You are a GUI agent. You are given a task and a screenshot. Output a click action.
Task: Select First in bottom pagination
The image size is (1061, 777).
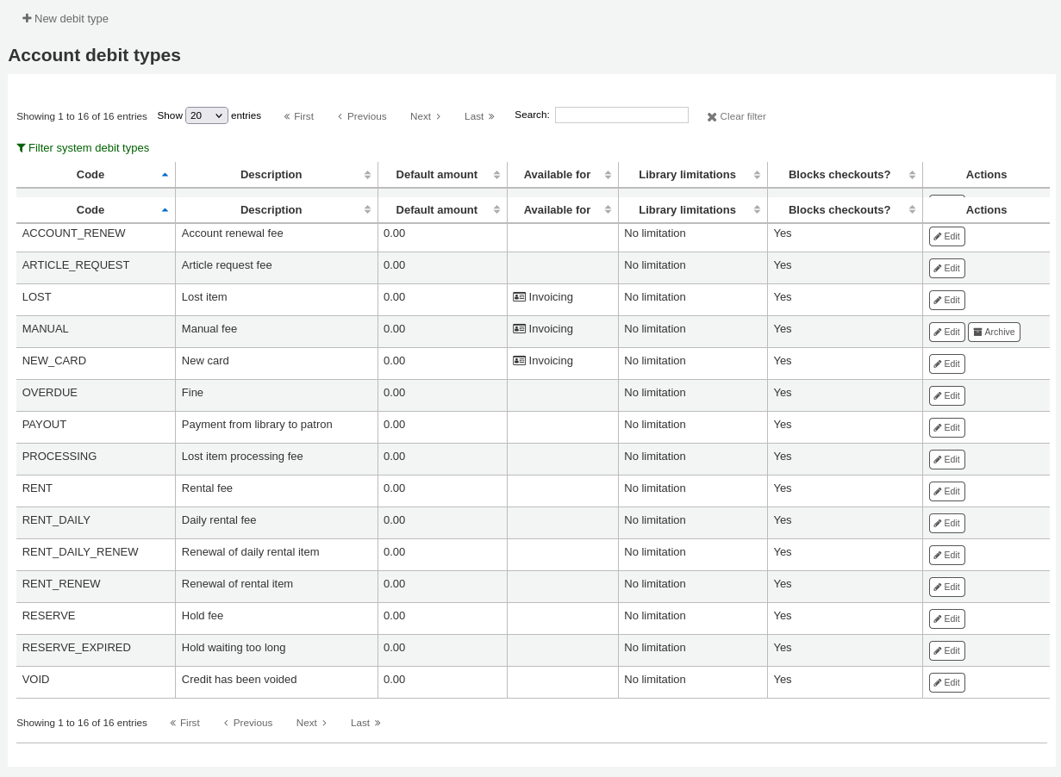pyautogui.click(x=184, y=722)
